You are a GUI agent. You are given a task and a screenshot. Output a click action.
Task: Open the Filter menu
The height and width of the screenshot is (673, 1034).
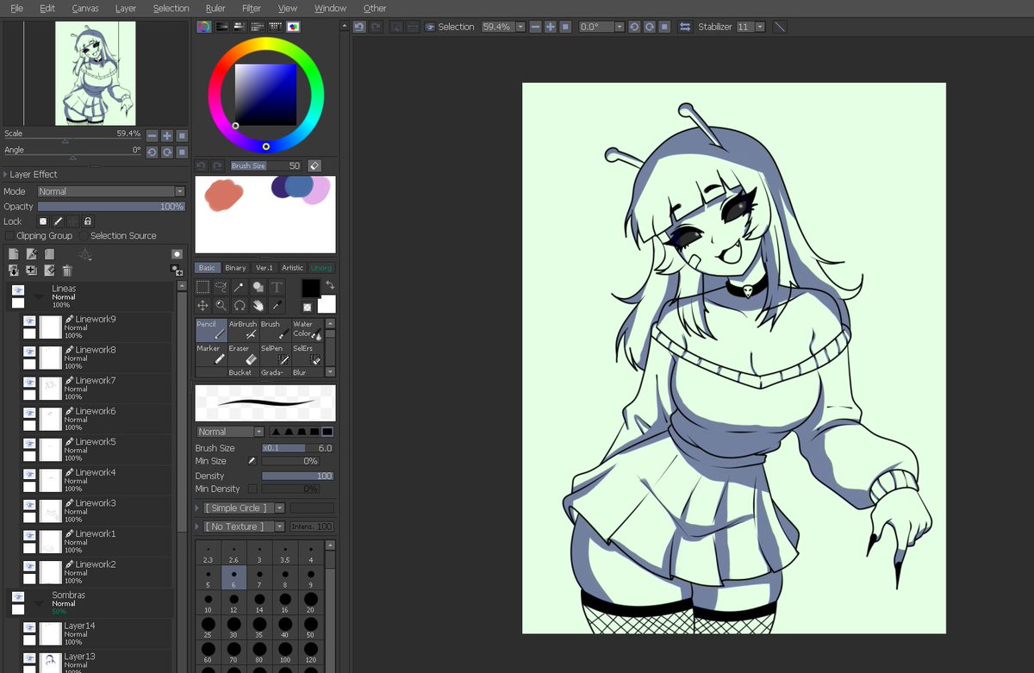click(x=252, y=8)
